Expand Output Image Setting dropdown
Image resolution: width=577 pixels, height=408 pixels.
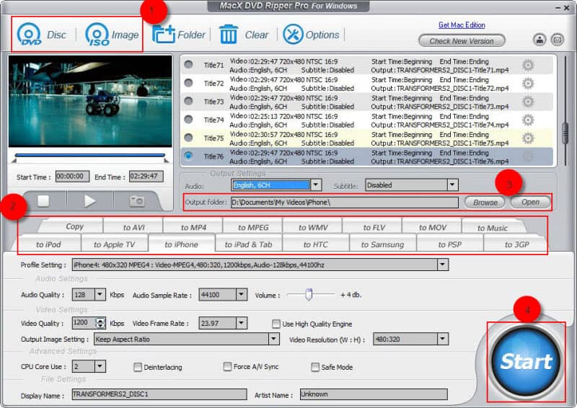point(274,339)
